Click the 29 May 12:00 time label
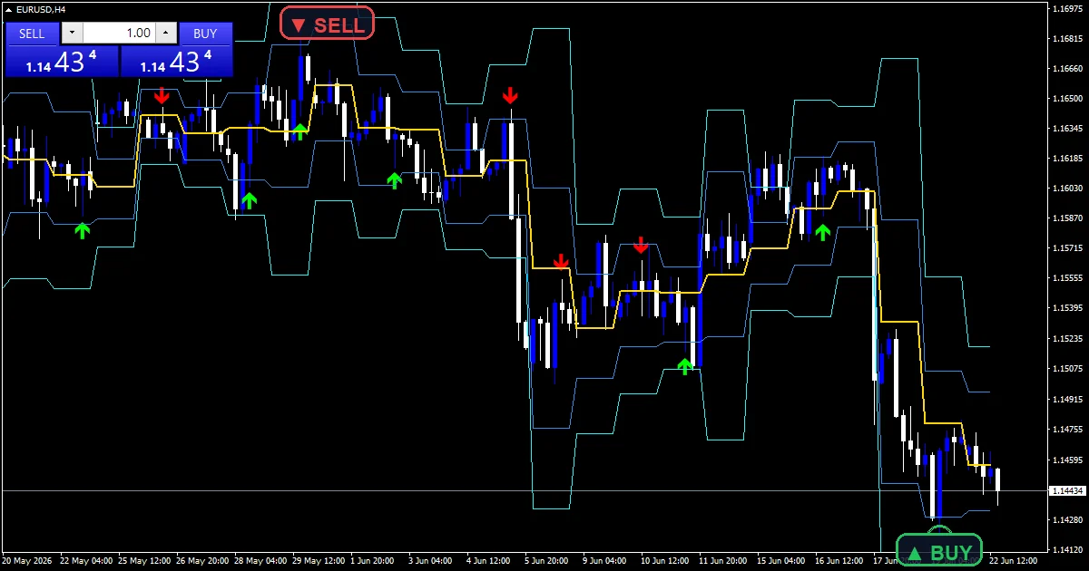This screenshot has height=571, width=1089. tap(319, 561)
